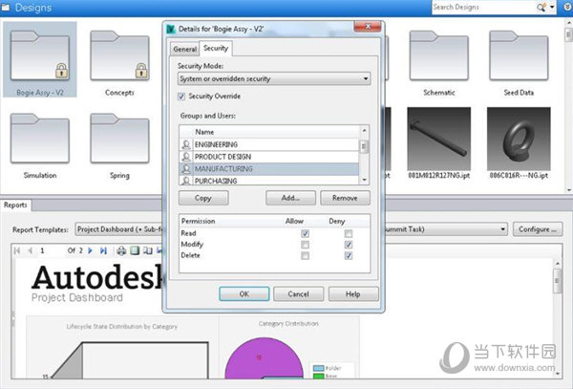Switch to the General tab

185,49
